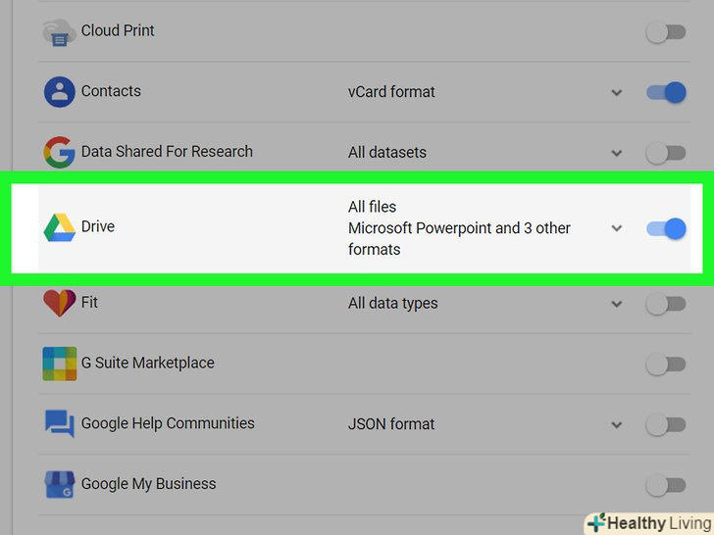Click the 'JSON format' text for Help Communities
The height and width of the screenshot is (535, 714).
click(391, 424)
